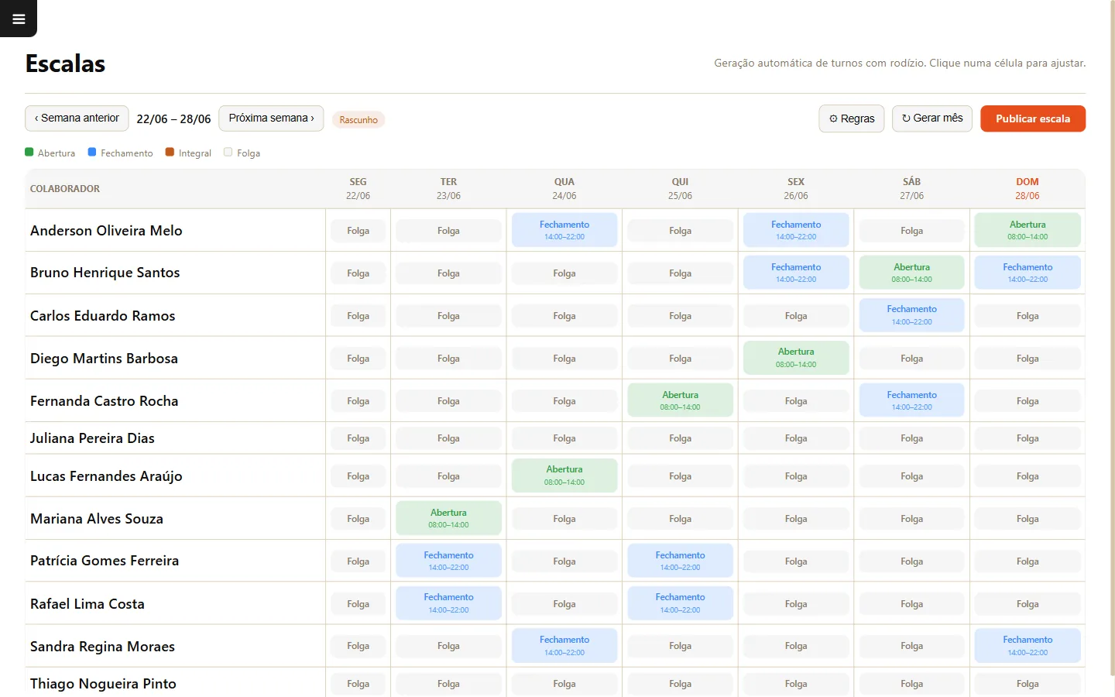Open Fernanda's Thursday Abertura shift
The height and width of the screenshot is (697, 1115).
(681, 400)
